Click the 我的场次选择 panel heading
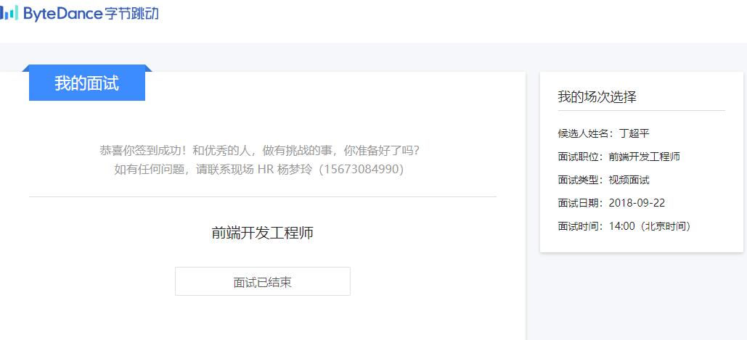This screenshot has width=747, height=340. pos(597,97)
